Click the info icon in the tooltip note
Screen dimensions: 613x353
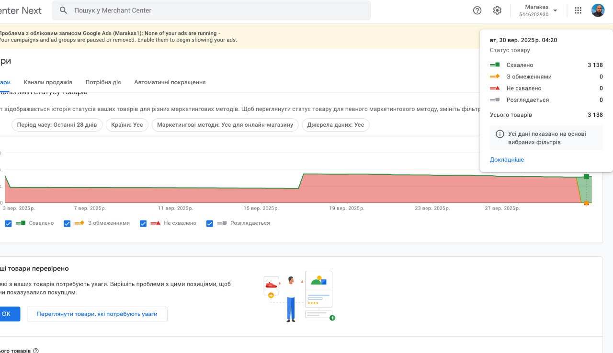coord(499,134)
